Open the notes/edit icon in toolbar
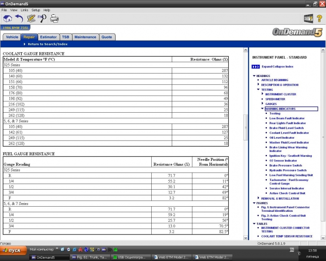Screen dimensions: 326x261 pos(31,18)
